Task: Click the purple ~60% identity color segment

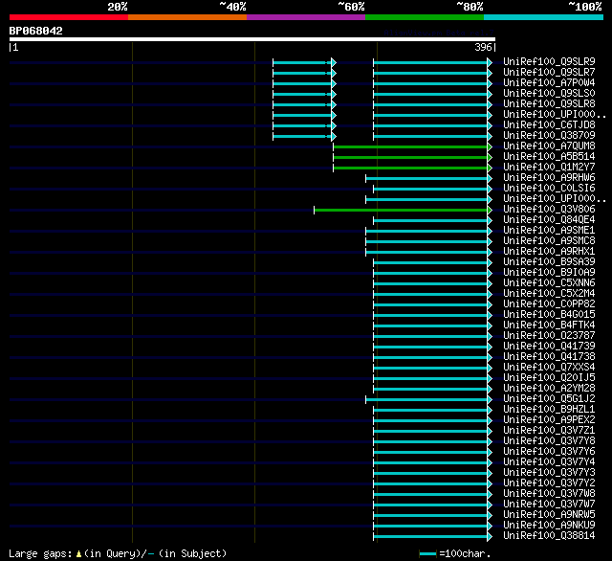Action: click(306, 17)
